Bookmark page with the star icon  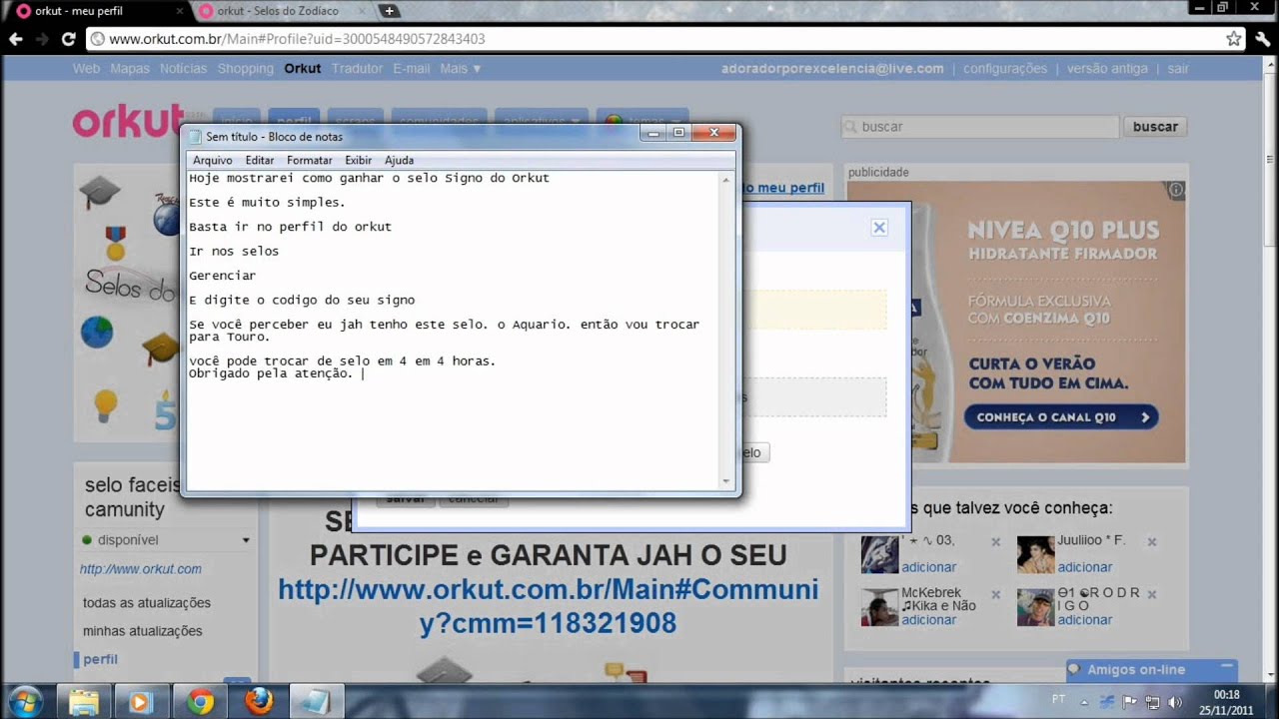(1234, 39)
